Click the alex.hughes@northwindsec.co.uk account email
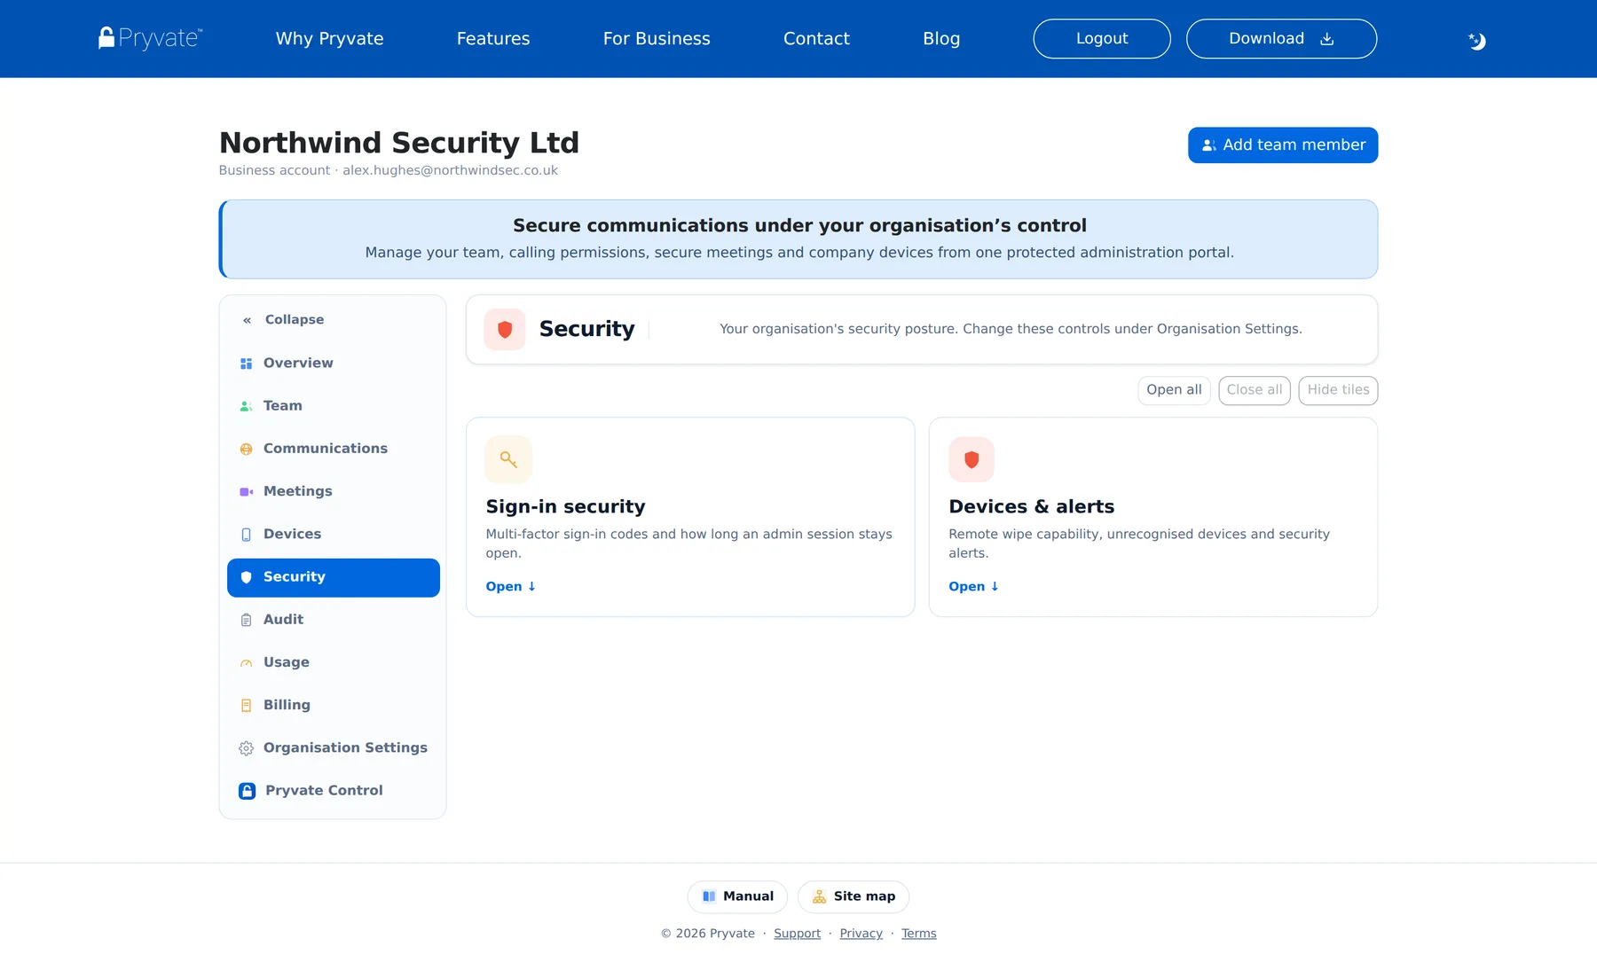The width and height of the screenshot is (1597, 962). tap(450, 170)
